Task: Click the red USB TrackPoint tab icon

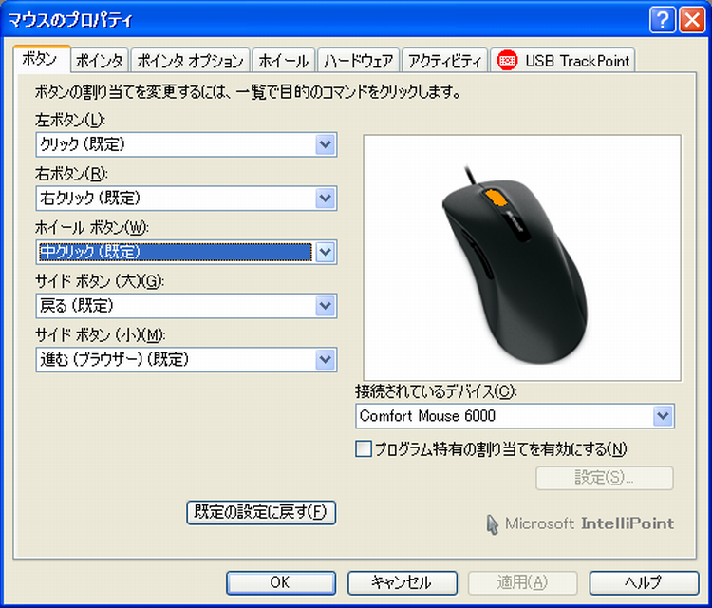Action: tap(508, 61)
